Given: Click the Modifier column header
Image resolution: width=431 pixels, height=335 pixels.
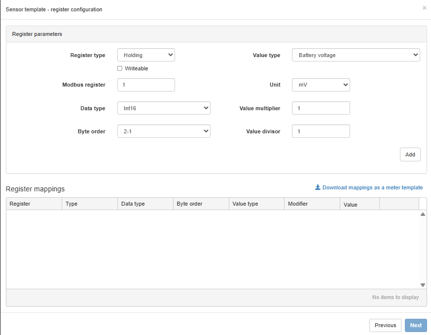Looking at the screenshot, I should click(312, 204).
